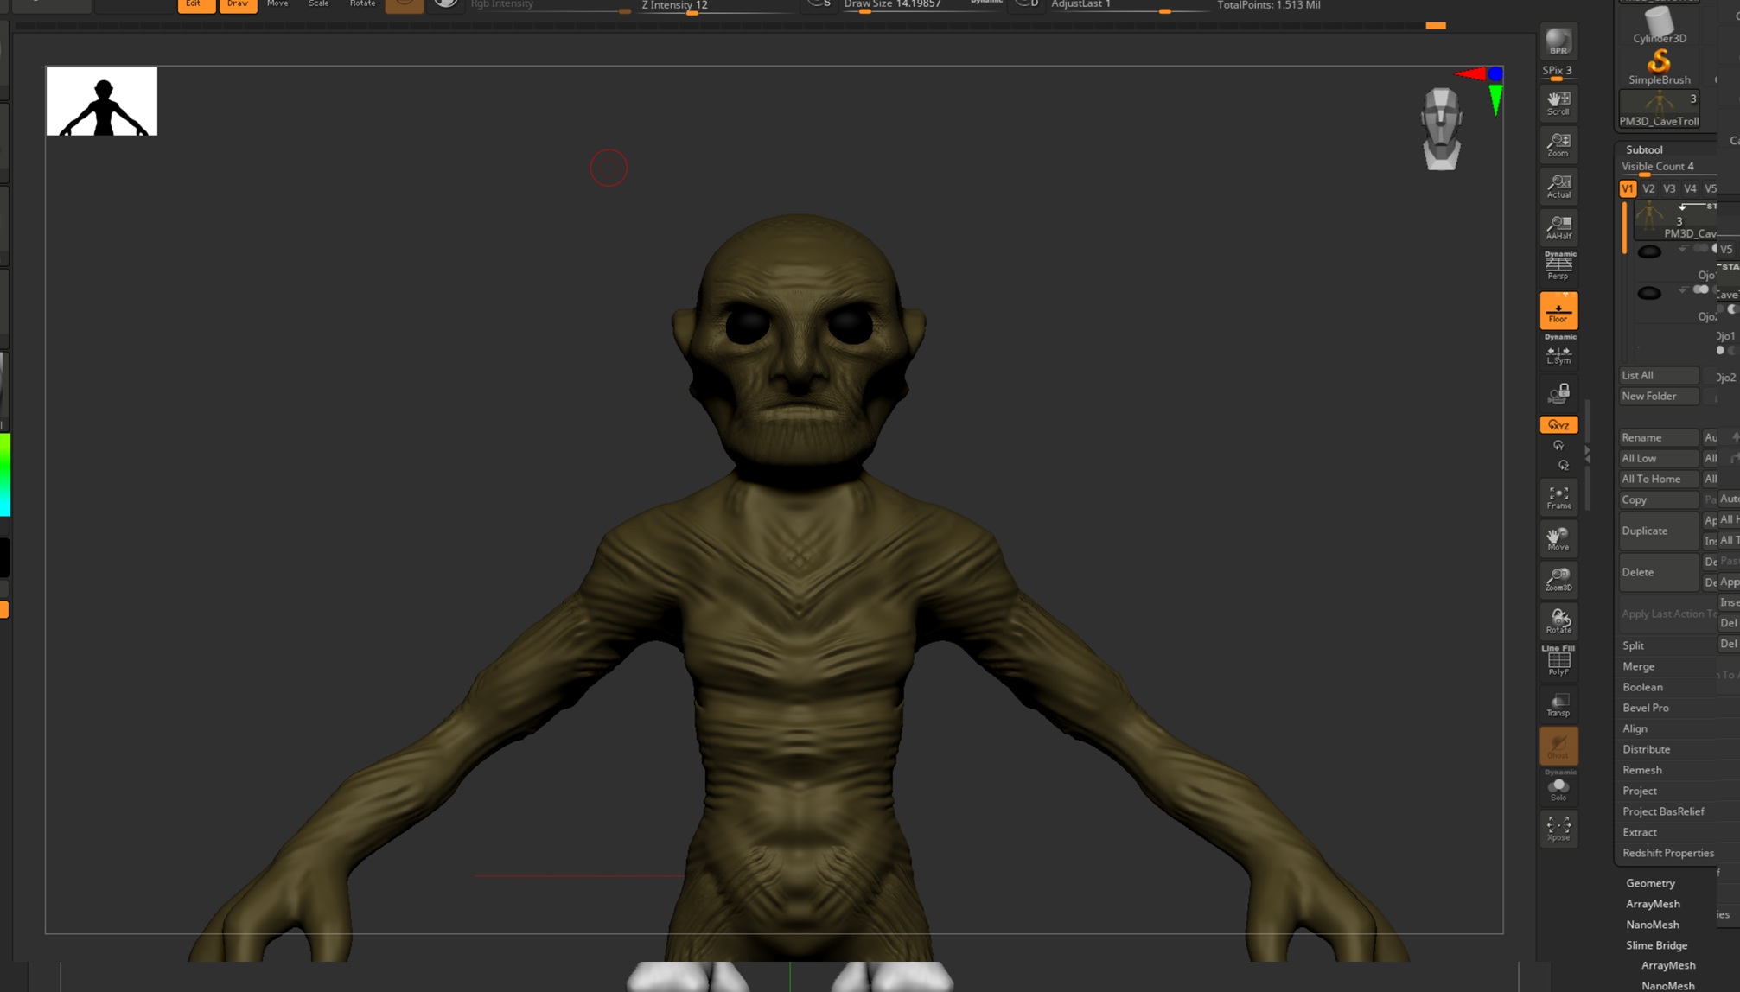Screen dimensions: 1740x992
Task: Select the PM3D_CaveTroll tool thumbnail
Action: point(1658,109)
